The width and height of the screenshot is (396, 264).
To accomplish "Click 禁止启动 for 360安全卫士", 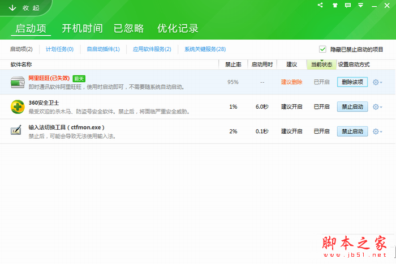I will tap(352, 107).
